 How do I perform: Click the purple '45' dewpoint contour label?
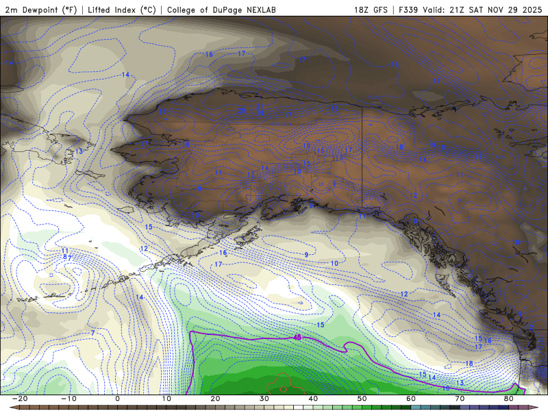click(297, 337)
